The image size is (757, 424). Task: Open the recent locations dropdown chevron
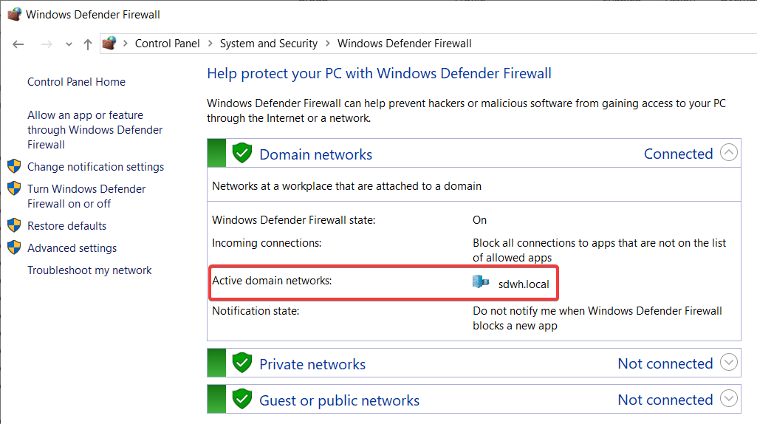click(x=69, y=44)
